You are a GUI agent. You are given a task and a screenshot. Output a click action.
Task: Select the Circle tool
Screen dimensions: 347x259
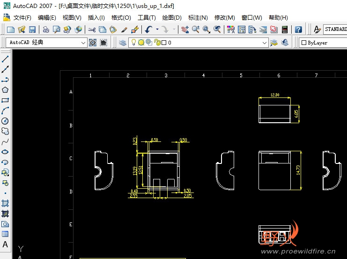point(5,121)
